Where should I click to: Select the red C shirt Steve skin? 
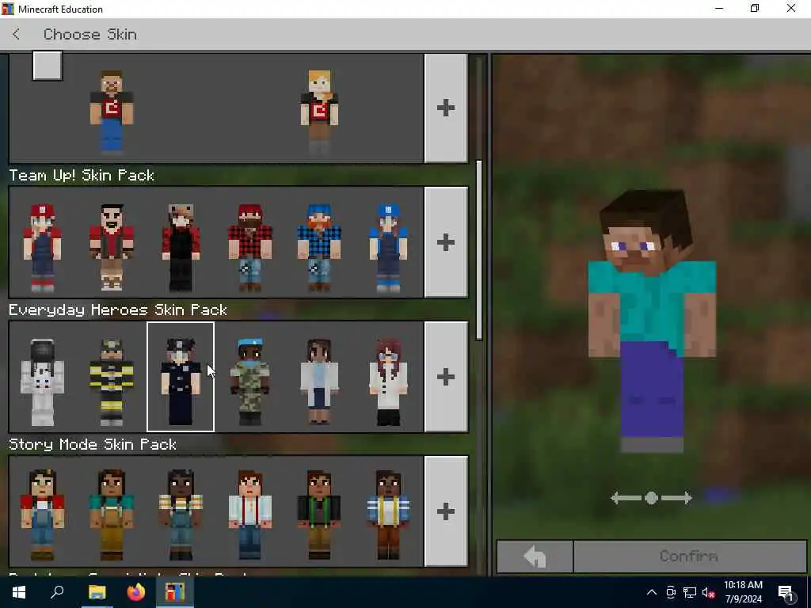(112, 112)
